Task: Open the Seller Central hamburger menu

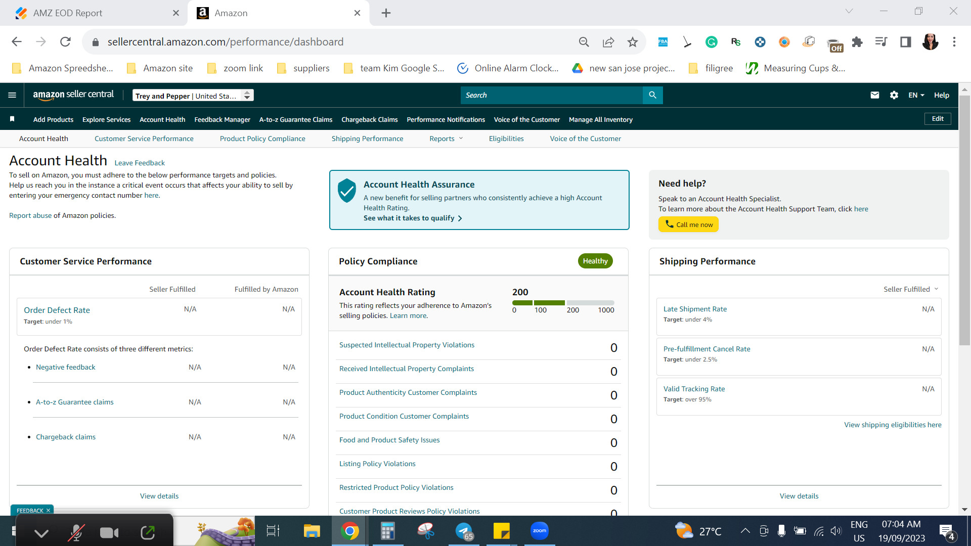Action: click(12, 95)
